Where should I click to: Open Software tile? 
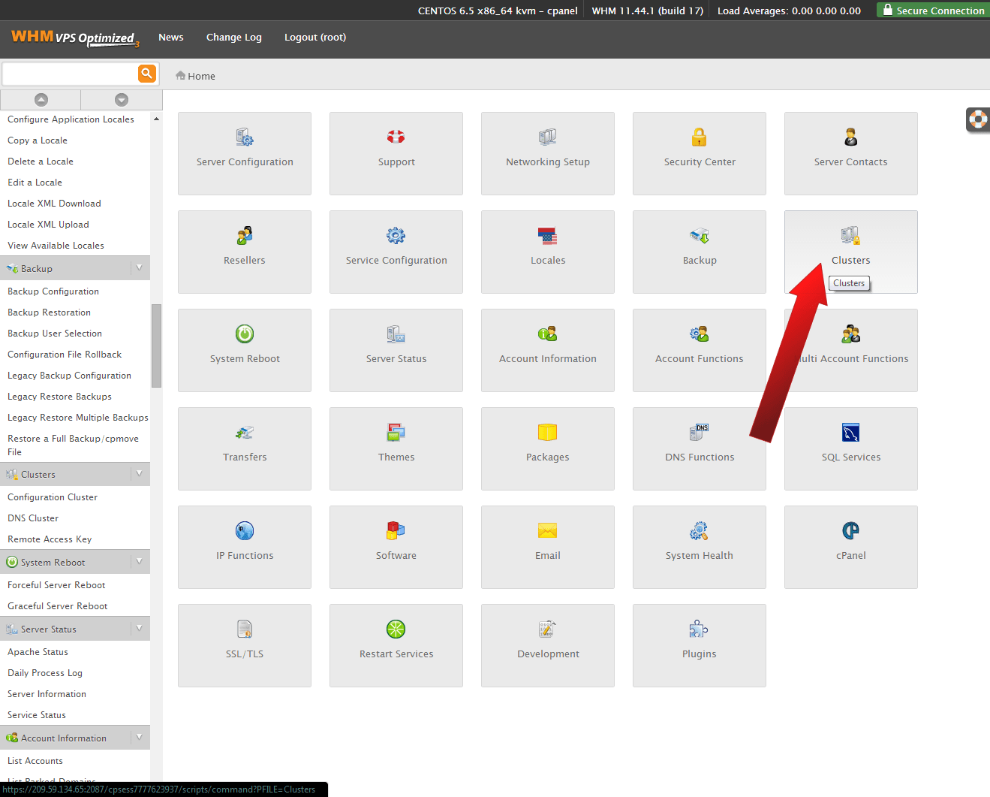[396, 547]
